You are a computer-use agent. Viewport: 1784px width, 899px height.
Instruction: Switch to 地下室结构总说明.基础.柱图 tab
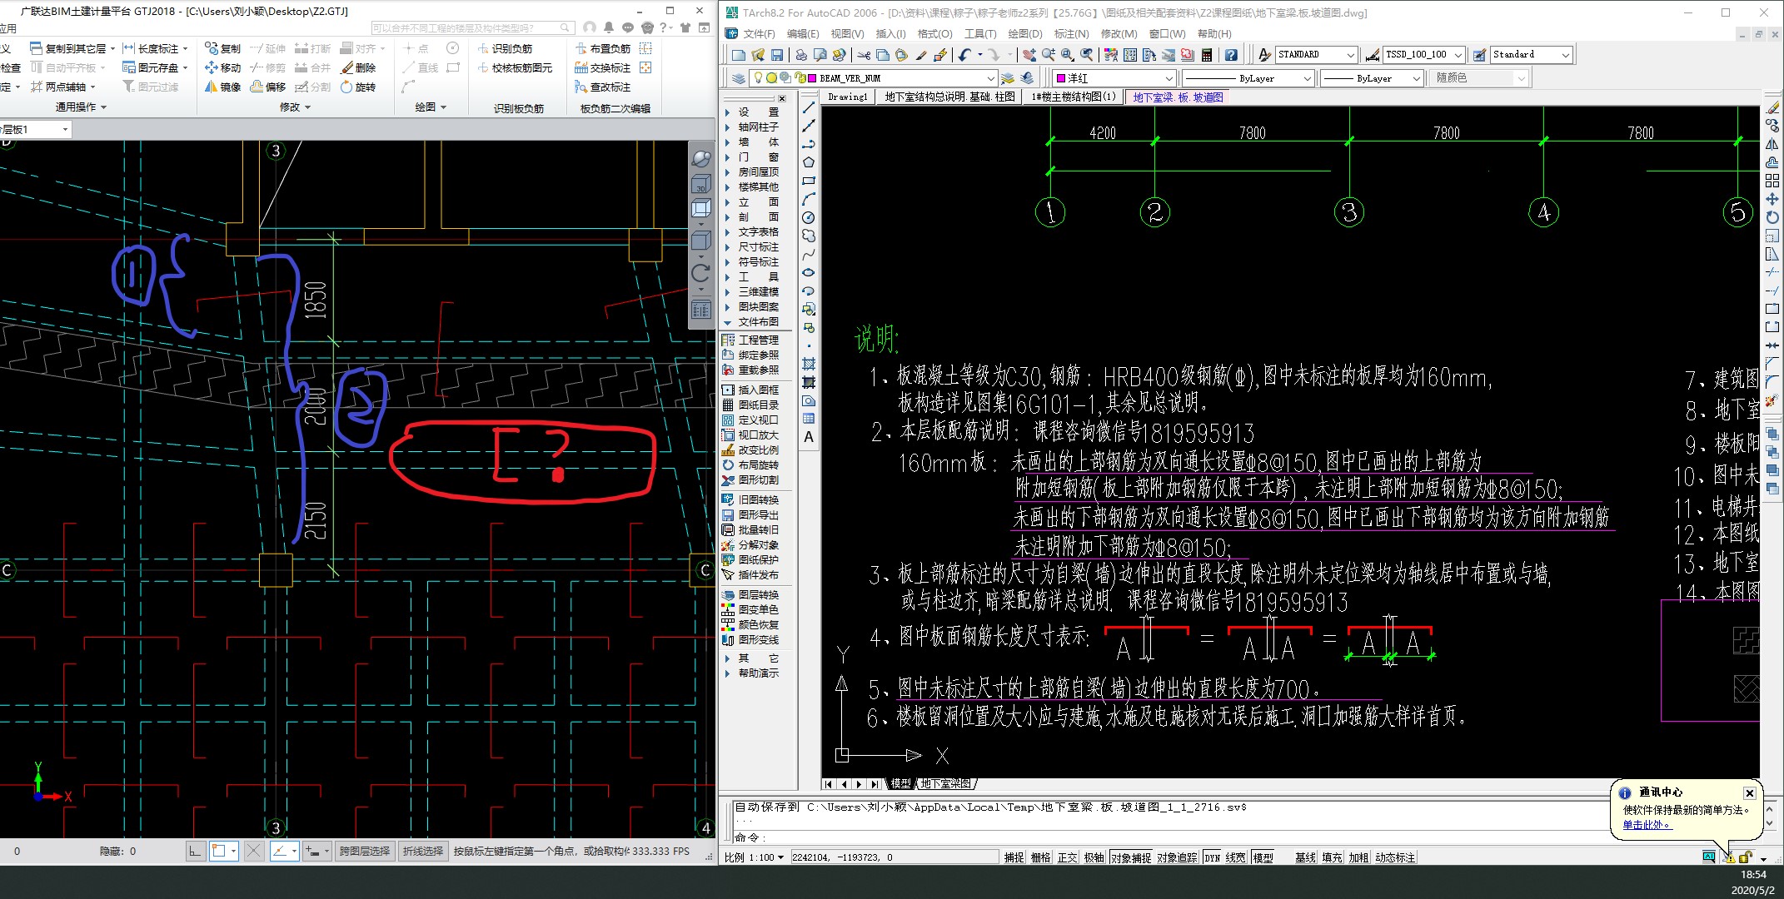(949, 97)
